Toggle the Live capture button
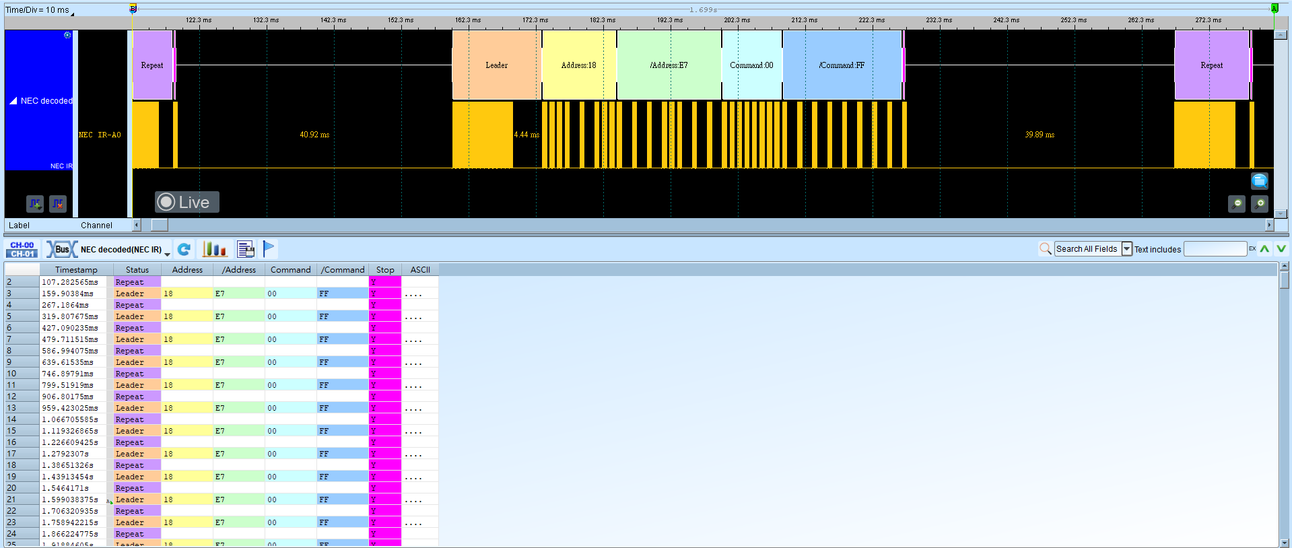The width and height of the screenshot is (1292, 548). point(187,202)
